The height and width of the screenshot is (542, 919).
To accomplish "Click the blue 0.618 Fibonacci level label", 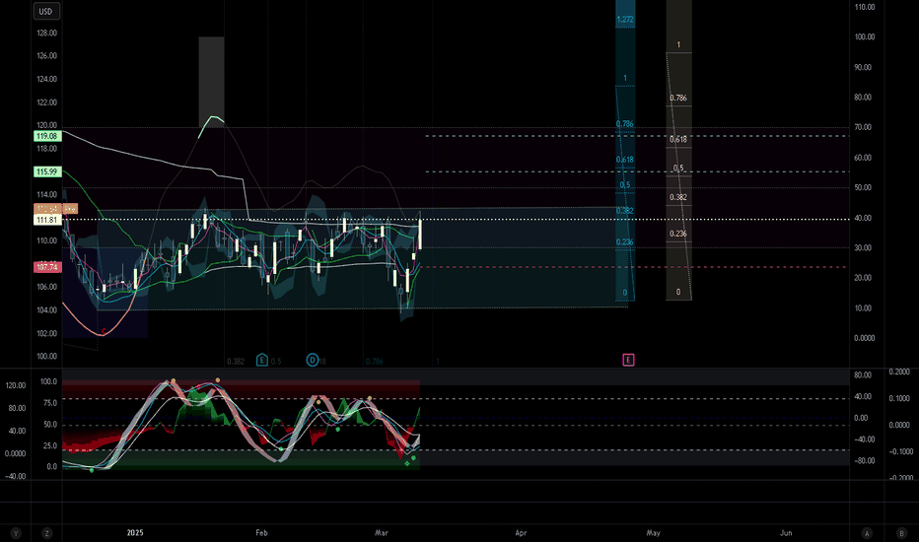I will point(625,160).
